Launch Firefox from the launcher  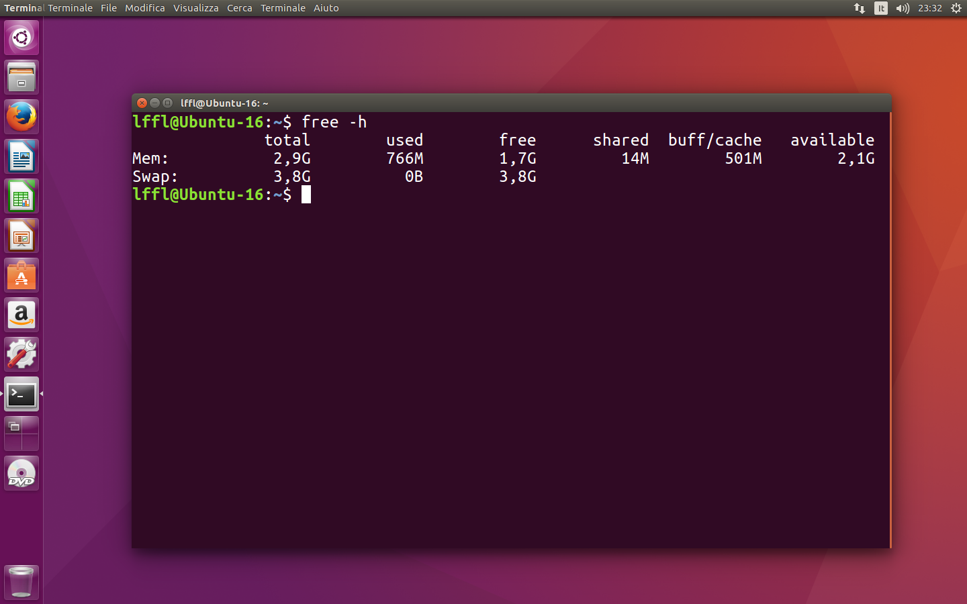tap(21, 116)
